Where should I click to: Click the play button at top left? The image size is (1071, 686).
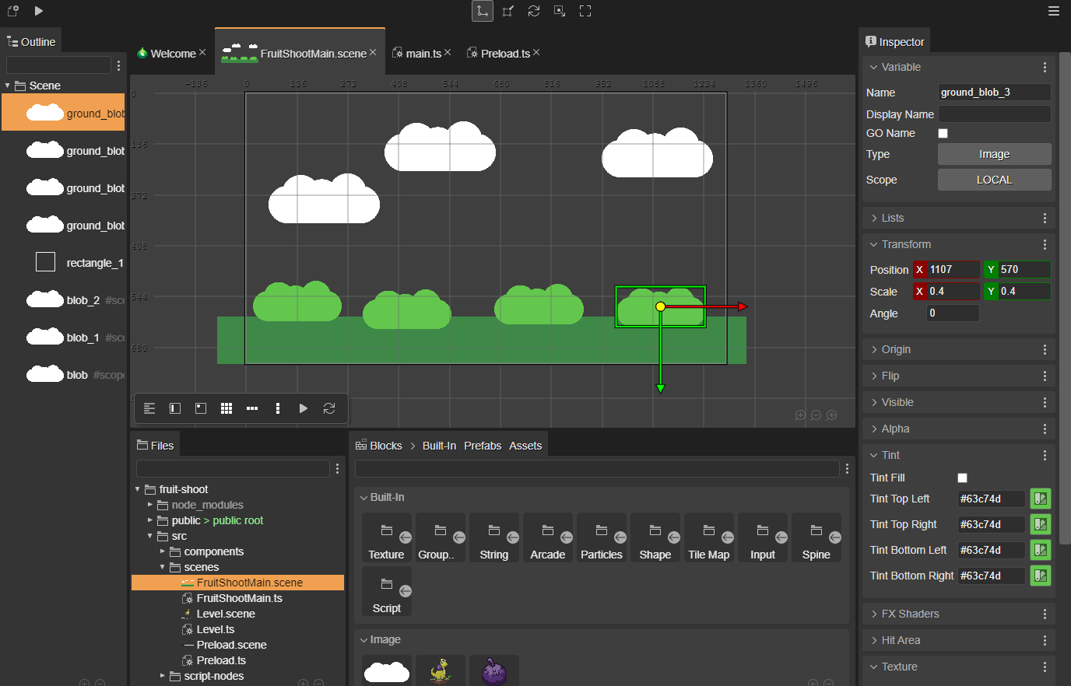click(39, 11)
